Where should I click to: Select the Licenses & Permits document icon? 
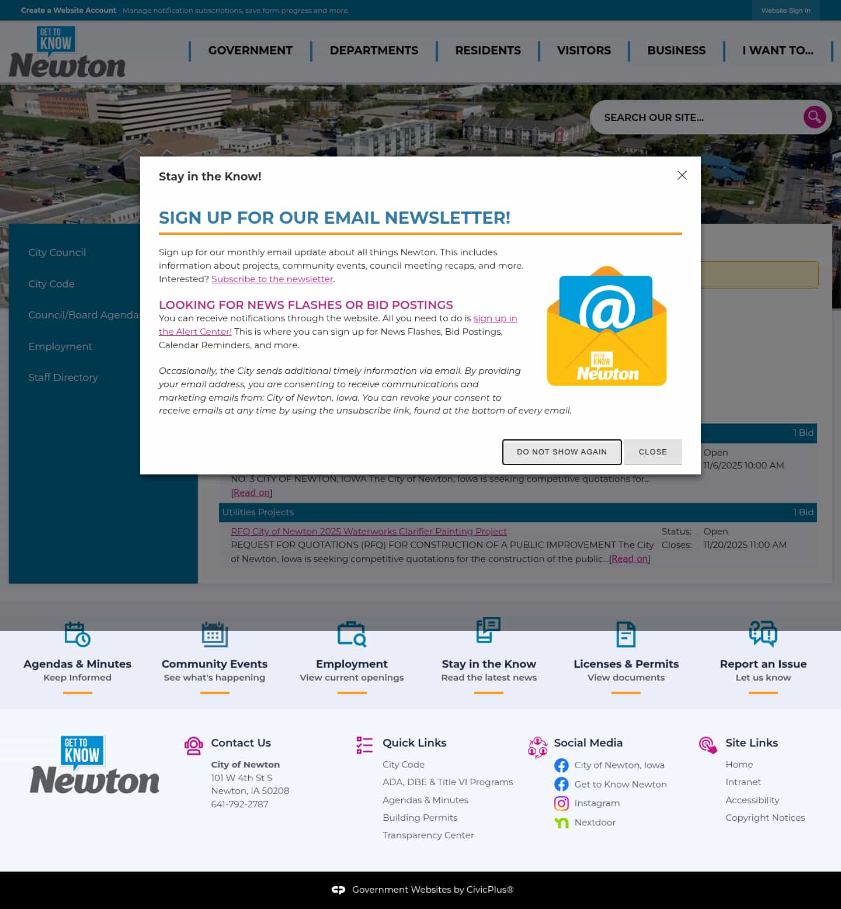click(625, 634)
